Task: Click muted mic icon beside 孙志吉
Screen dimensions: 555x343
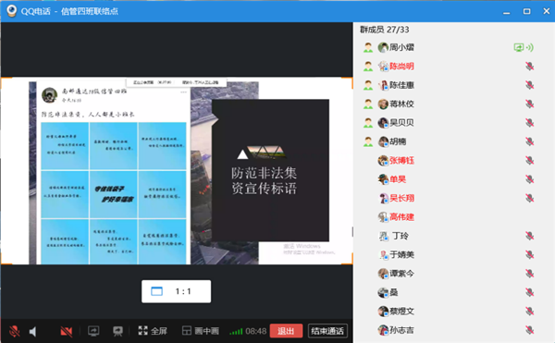Action: (x=529, y=330)
